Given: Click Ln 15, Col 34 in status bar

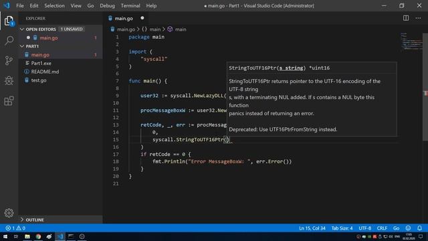Looking at the screenshot, I should coord(312,228).
